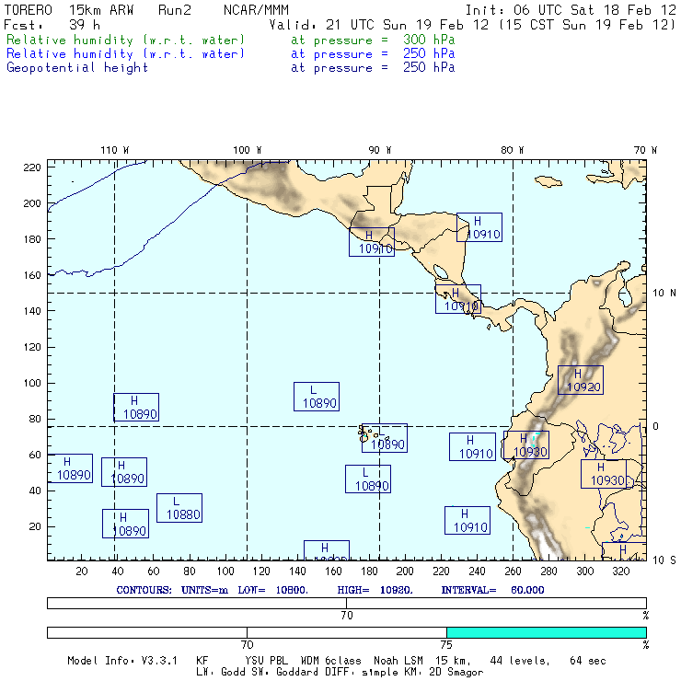681x681 pixels.
Task: Click the '10 N' latitude label
Action: 664,294
